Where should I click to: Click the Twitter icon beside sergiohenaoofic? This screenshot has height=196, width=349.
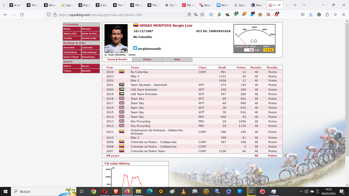(x=135, y=48)
